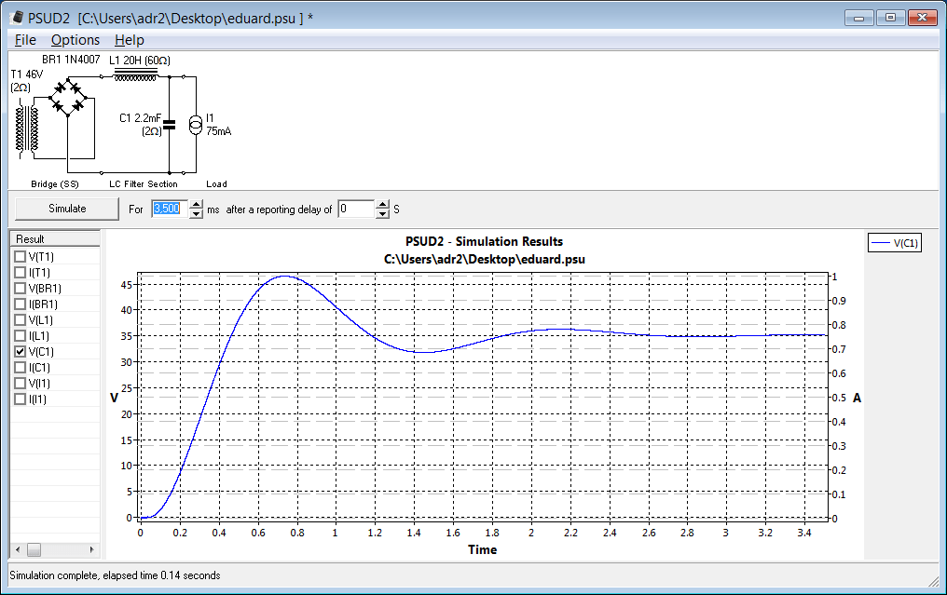Toggle the I(L1) result checkbox
Viewport: 947px width, 595px height.
[x=20, y=335]
